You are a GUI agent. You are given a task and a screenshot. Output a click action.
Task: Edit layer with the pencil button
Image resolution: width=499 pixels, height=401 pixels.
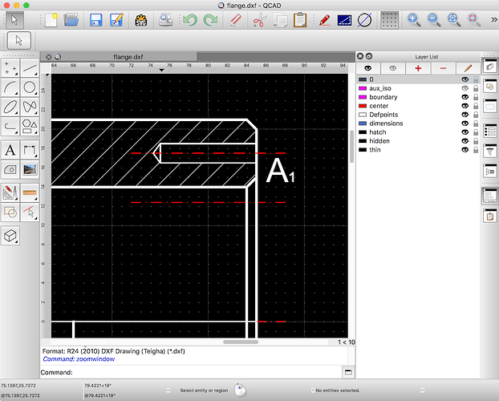point(468,68)
